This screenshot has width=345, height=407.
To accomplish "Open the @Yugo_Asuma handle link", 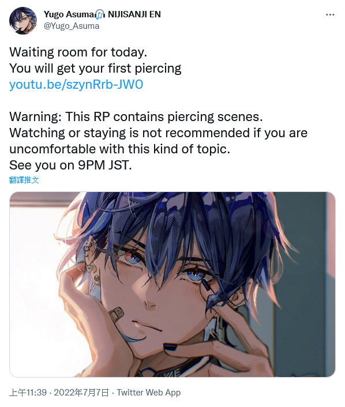I will coord(72,26).
